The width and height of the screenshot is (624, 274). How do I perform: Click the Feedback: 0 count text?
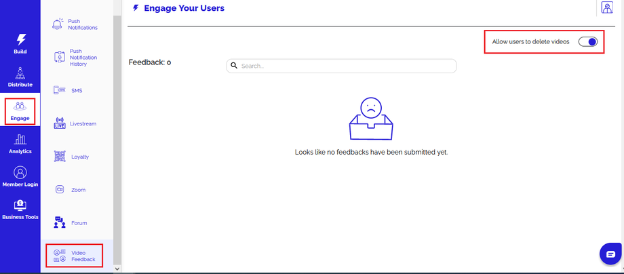[150, 62]
